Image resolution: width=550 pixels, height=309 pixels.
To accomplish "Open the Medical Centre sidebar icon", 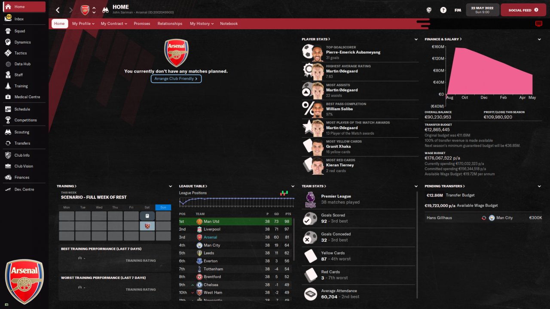I will coord(8,97).
